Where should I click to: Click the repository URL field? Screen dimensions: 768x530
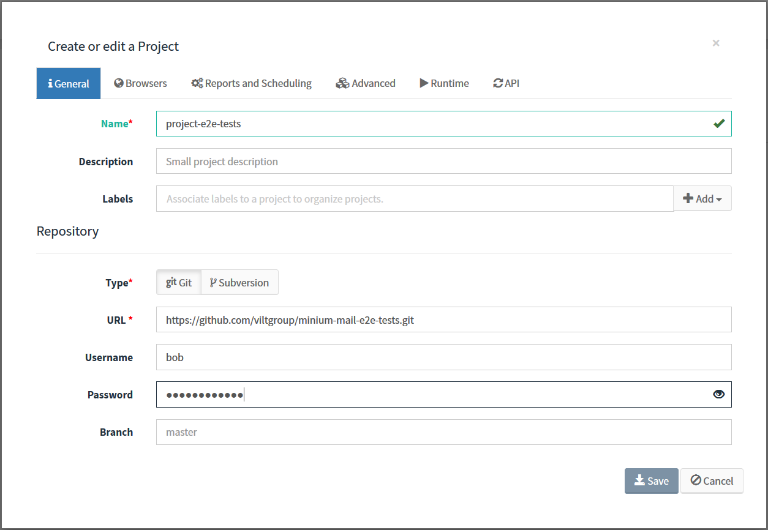click(x=443, y=319)
